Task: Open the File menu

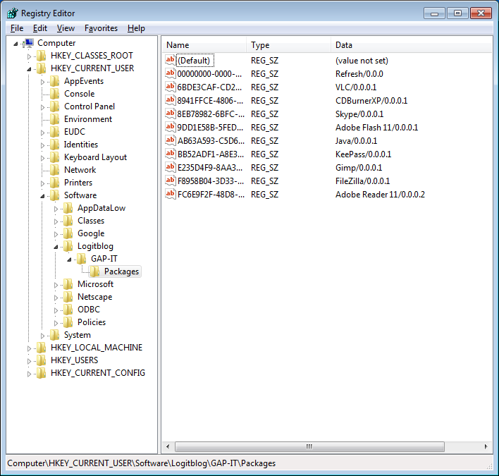Action: coord(17,28)
